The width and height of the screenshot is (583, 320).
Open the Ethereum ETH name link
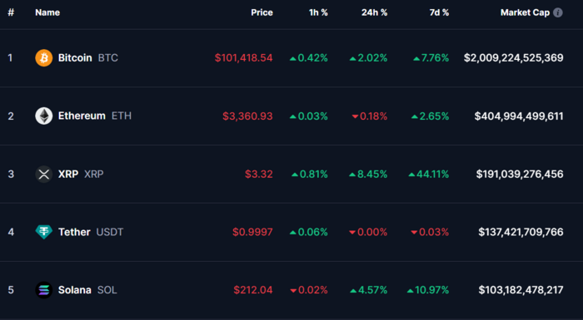pyautogui.click(x=95, y=116)
